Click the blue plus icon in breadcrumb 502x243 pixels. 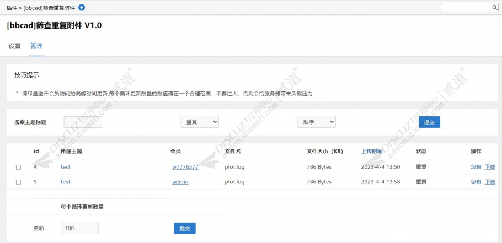point(82,8)
